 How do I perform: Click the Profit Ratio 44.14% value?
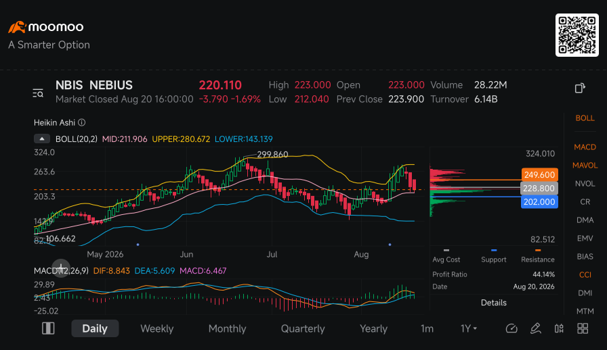point(543,274)
